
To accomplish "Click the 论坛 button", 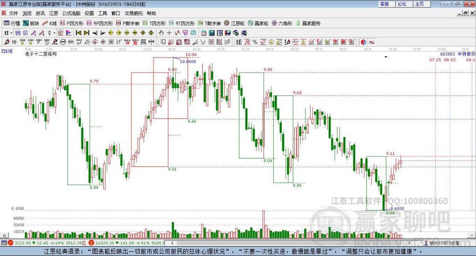I will 404,4.
